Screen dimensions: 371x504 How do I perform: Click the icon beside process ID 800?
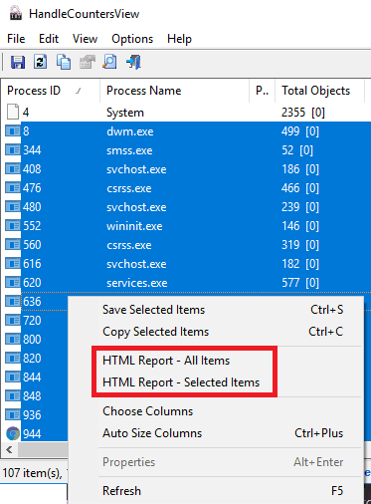13,340
